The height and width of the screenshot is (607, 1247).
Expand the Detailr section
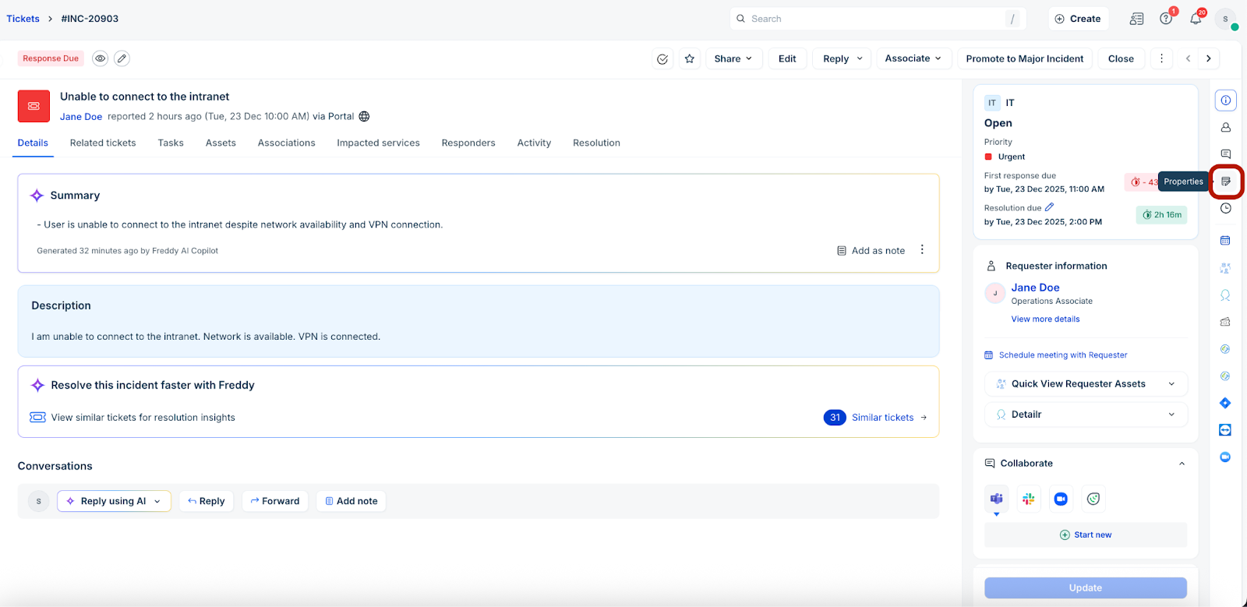click(x=1086, y=415)
